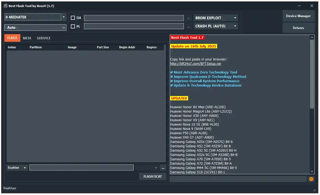This screenshot has width=320, height=195.
Task: Click the Begin Addr column header
Action: tap(127, 47)
